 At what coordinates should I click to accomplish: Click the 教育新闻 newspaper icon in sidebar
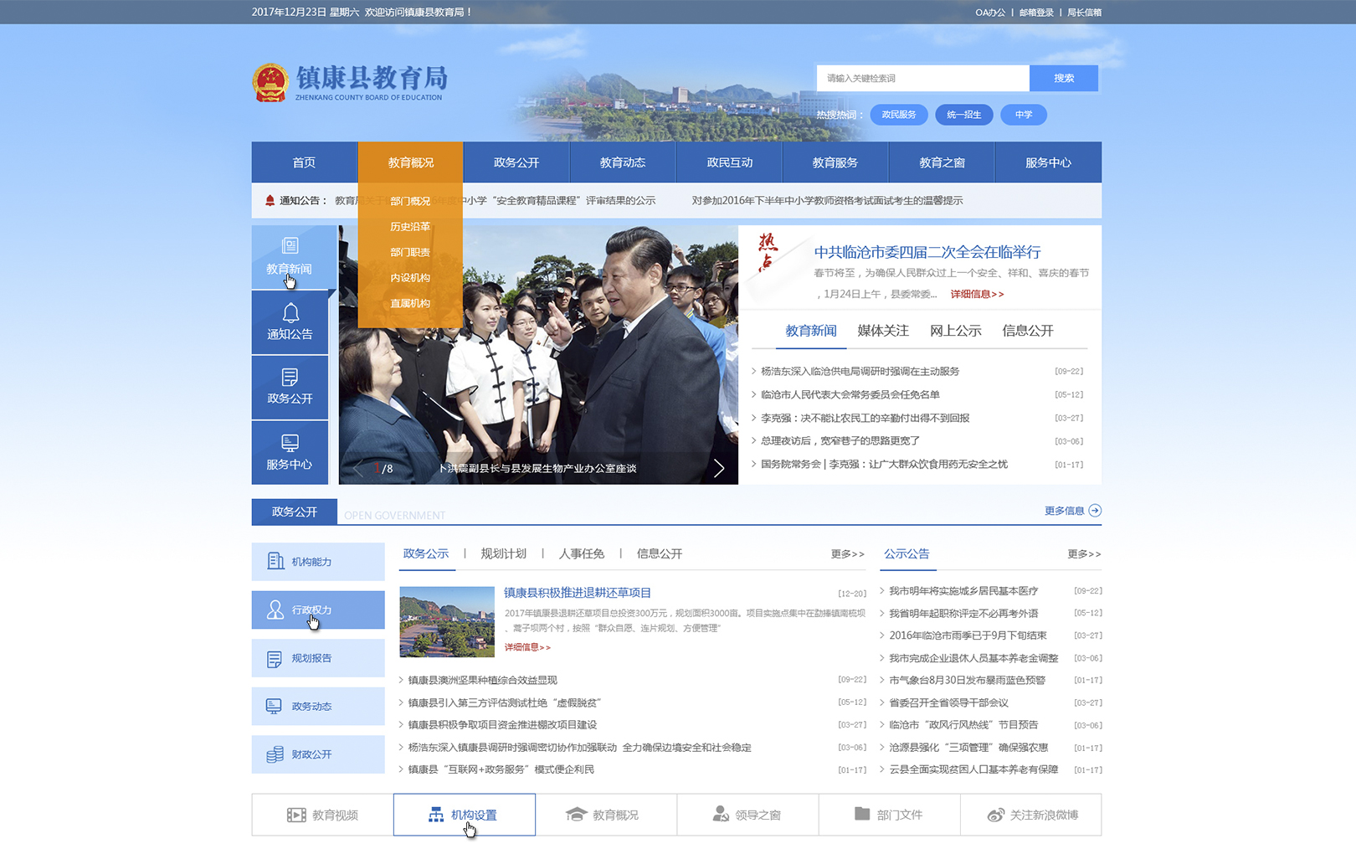pos(290,245)
